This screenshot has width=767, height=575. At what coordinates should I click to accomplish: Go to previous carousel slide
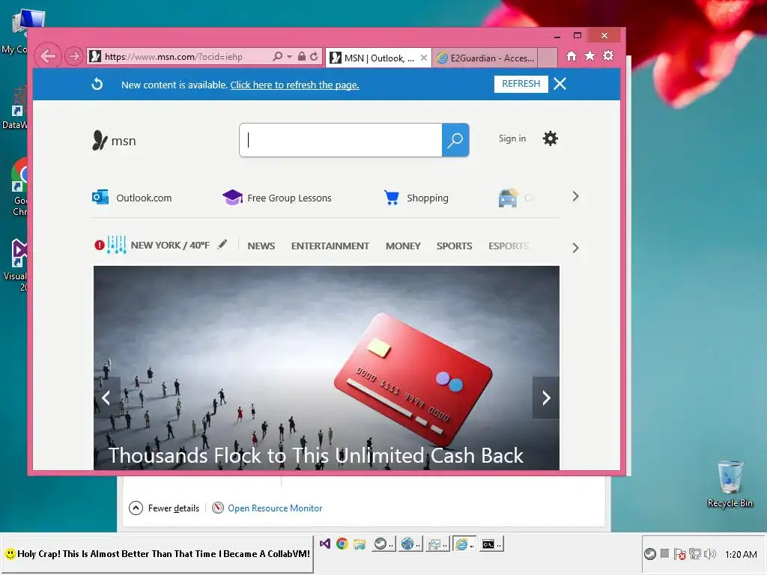pos(106,398)
